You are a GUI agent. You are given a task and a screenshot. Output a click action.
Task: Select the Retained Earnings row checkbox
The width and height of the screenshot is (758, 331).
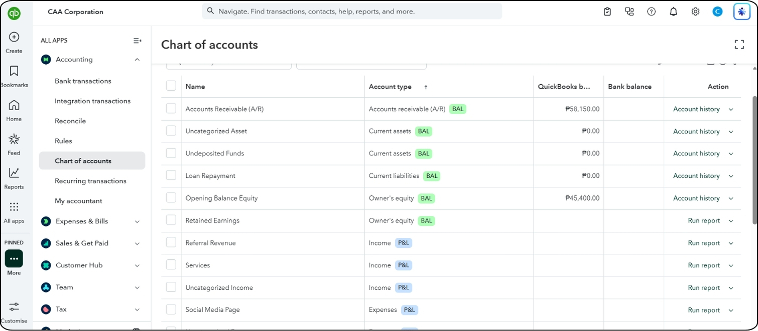click(x=171, y=220)
